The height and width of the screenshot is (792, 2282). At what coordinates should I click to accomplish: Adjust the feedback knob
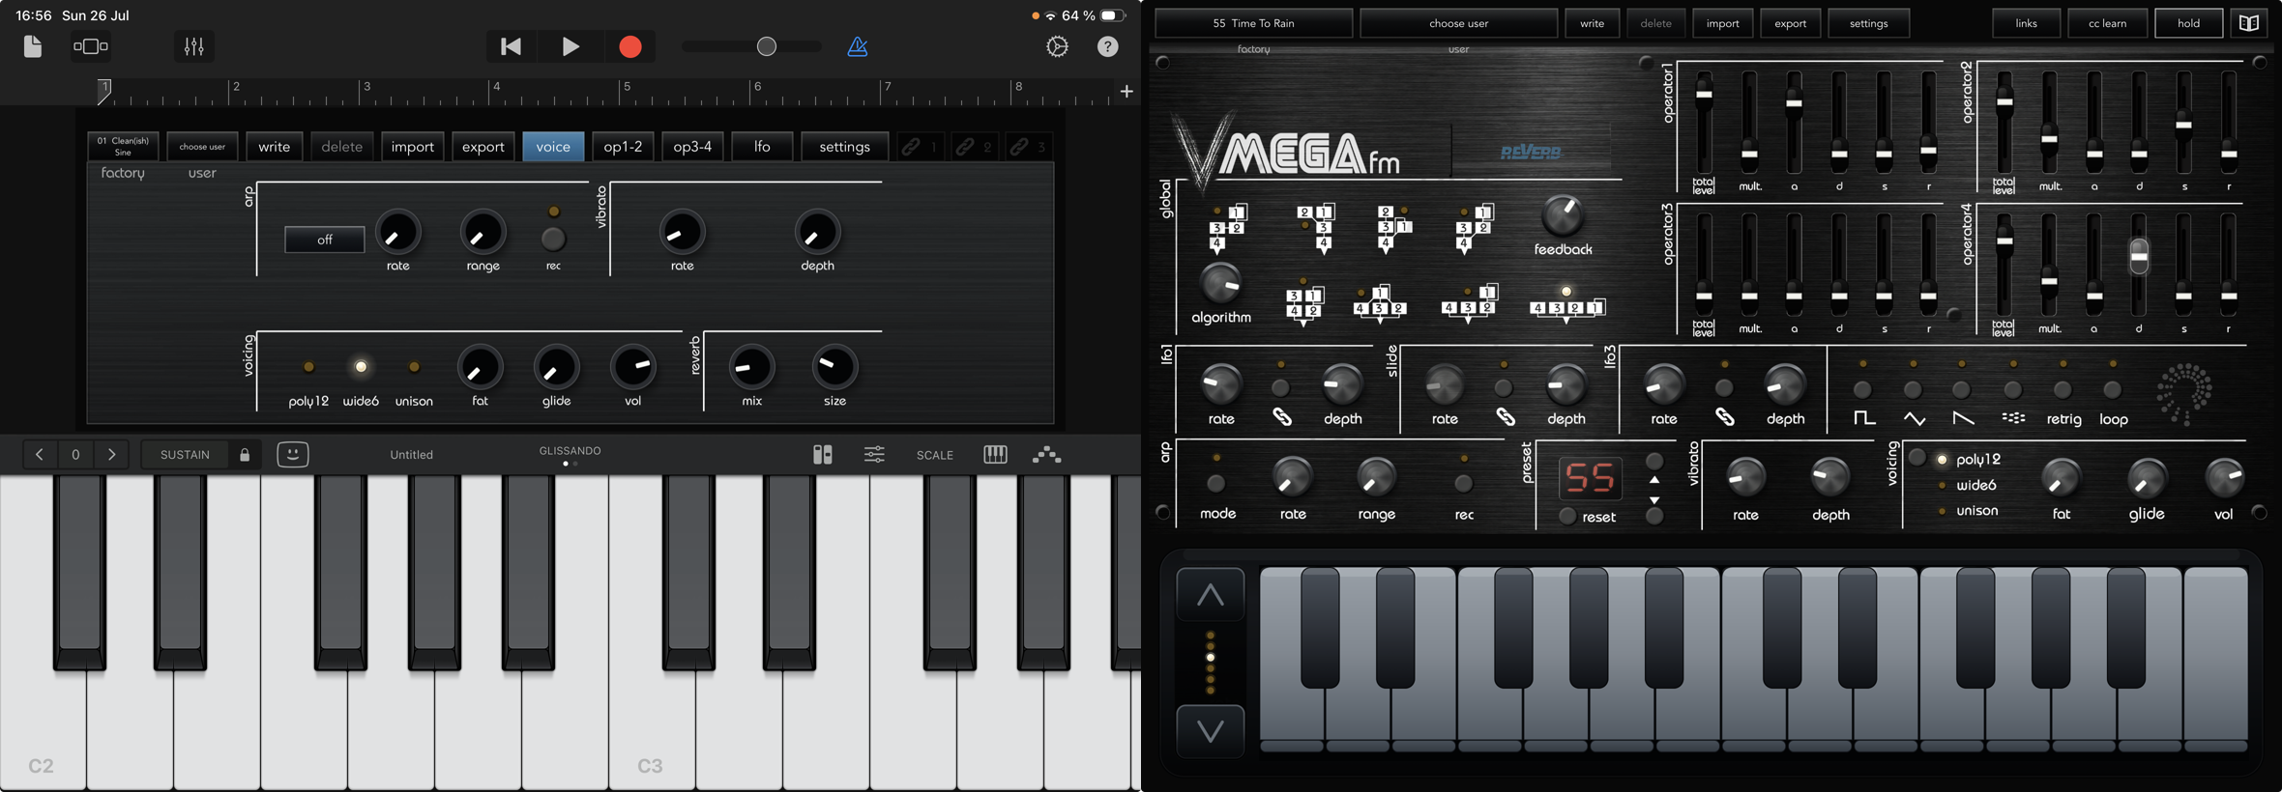coord(1562,215)
